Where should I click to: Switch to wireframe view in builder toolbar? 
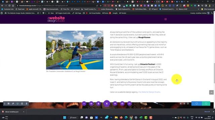pyautogui.click(x=8, y=104)
